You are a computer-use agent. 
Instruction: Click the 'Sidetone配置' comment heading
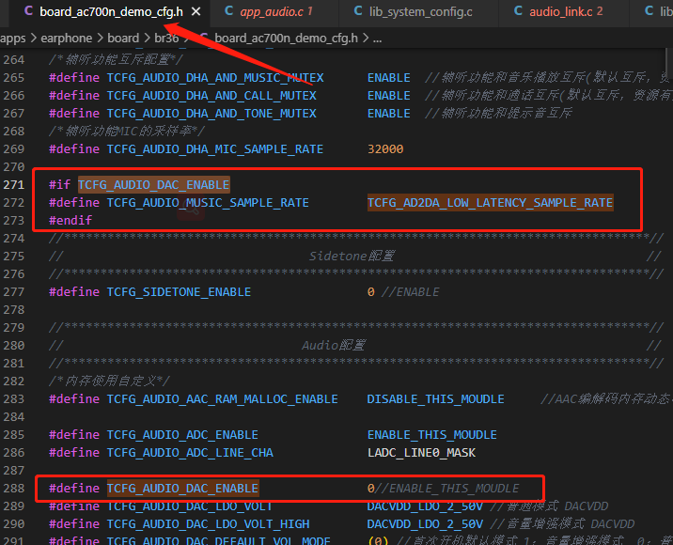[352, 257]
